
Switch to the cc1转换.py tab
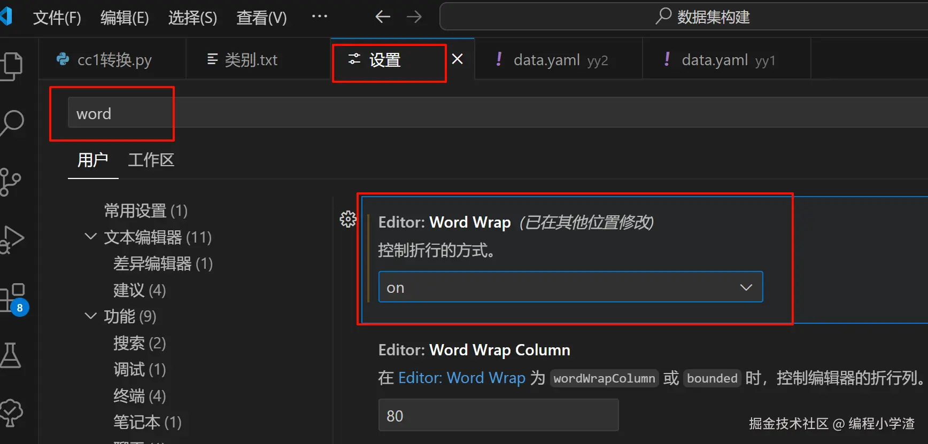click(112, 59)
